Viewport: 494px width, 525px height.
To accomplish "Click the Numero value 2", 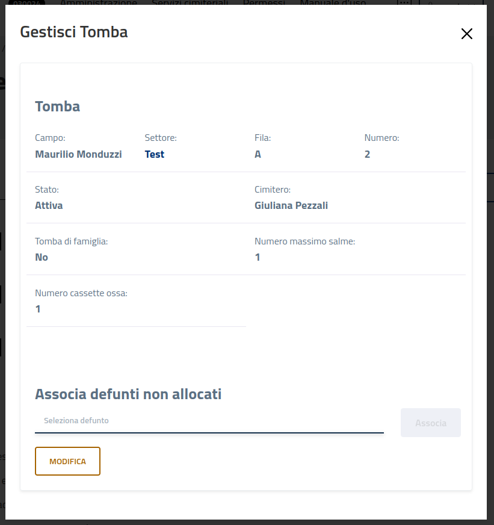I will pyautogui.click(x=367, y=154).
